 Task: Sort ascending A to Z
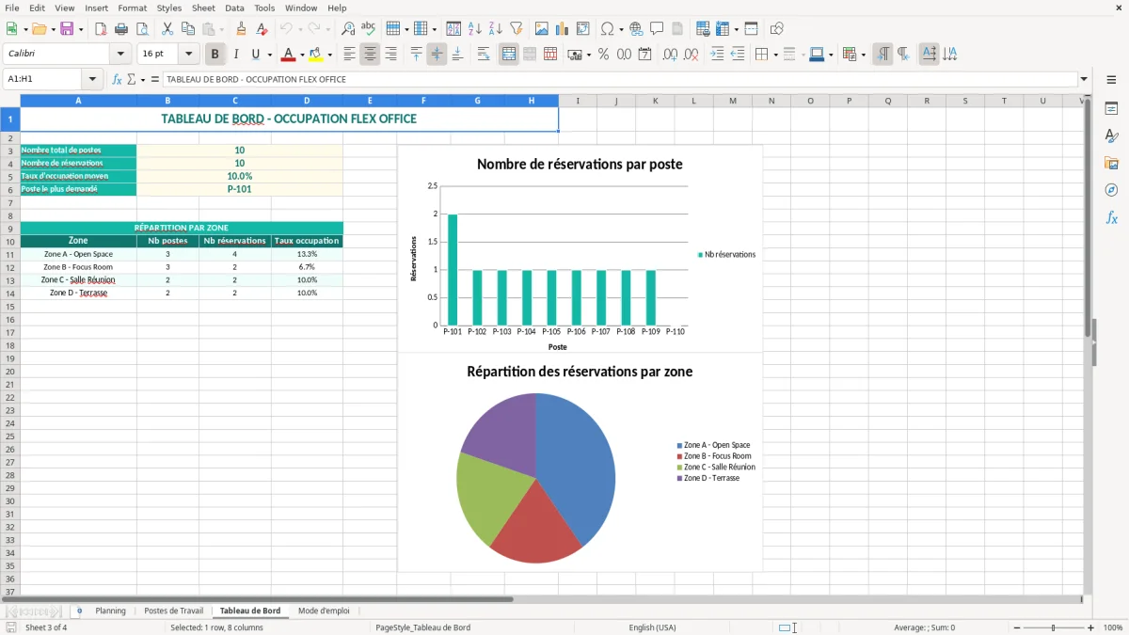(x=475, y=29)
